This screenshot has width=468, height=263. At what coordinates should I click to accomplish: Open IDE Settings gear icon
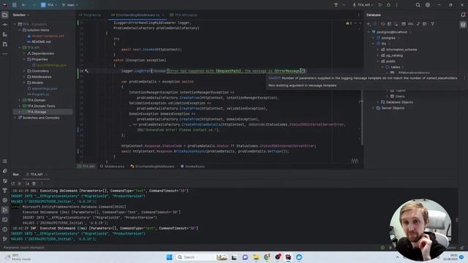coord(428,5)
